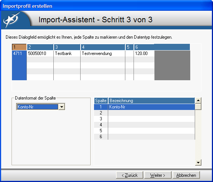The height and width of the screenshot is (182, 213).
Task: Select column header 3 in preview grid
Action: (67, 47)
